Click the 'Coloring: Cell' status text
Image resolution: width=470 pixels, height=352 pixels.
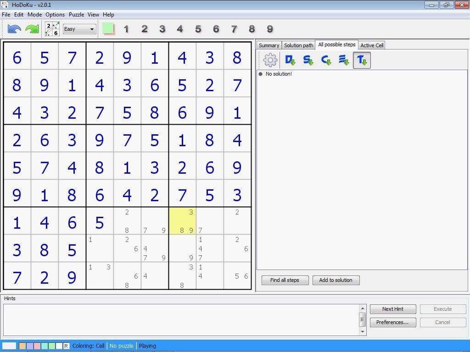pyautogui.click(x=89, y=346)
